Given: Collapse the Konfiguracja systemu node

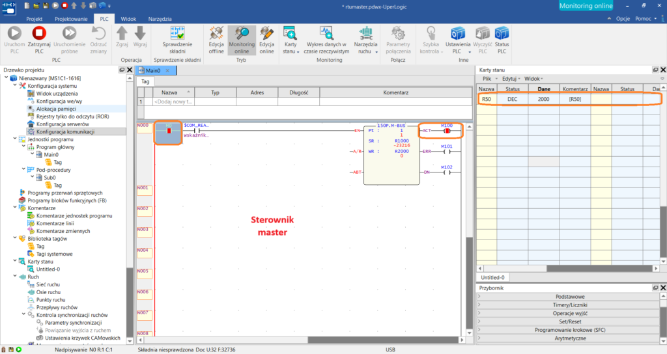Looking at the screenshot, I should 15,85.
